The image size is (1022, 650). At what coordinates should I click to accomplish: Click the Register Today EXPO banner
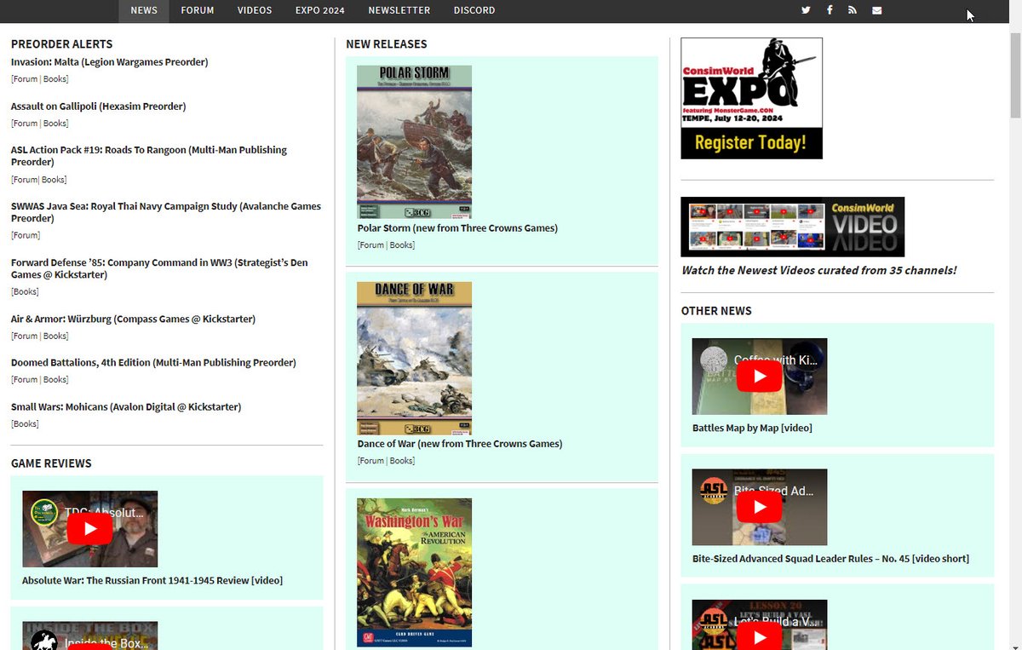(751, 98)
